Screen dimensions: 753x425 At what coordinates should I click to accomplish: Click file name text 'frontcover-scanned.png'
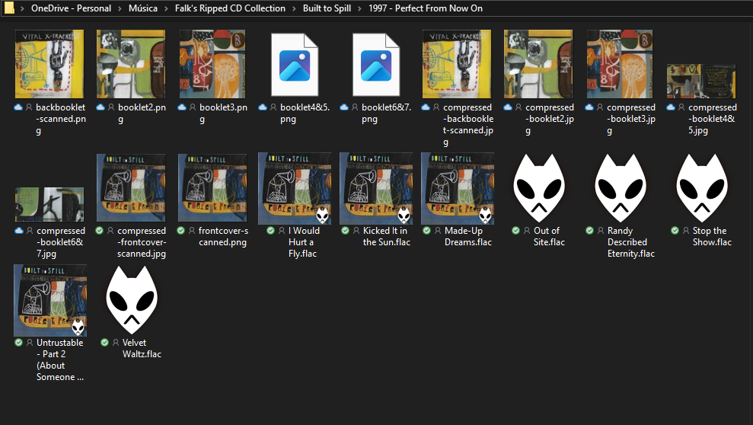(x=223, y=236)
